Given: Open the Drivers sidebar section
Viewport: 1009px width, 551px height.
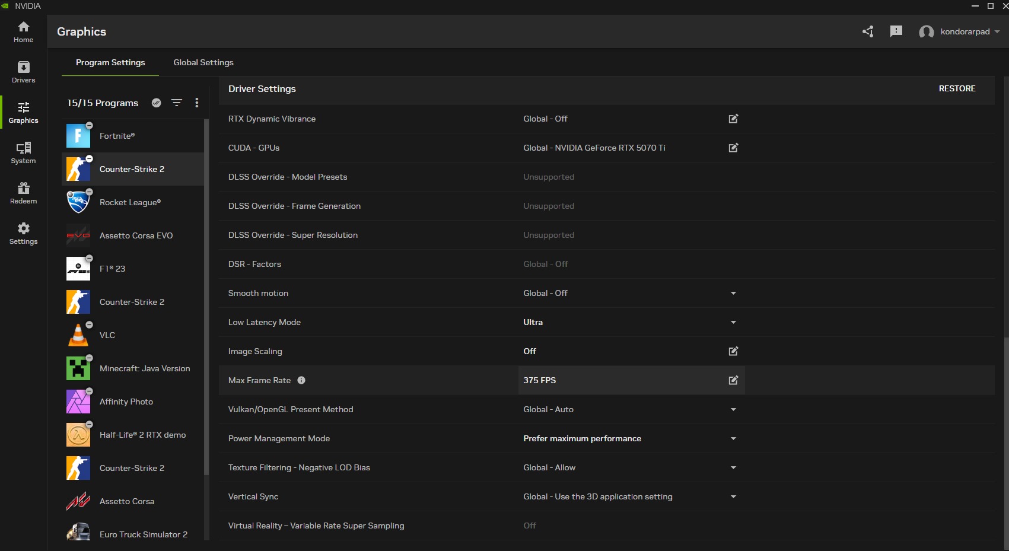Looking at the screenshot, I should click(23, 72).
